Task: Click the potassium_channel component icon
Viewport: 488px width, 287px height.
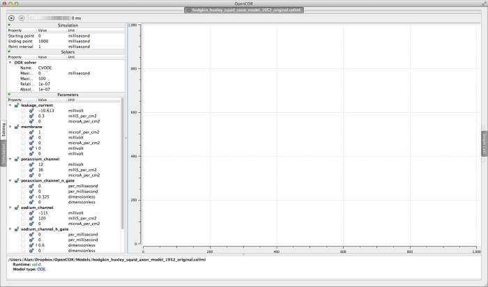Action: click(x=16, y=158)
